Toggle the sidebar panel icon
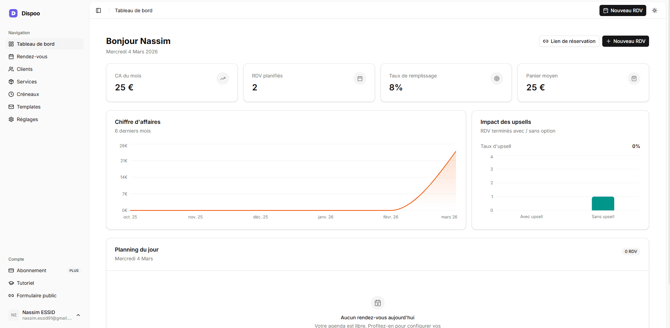This screenshot has width=670, height=328. coord(98,10)
